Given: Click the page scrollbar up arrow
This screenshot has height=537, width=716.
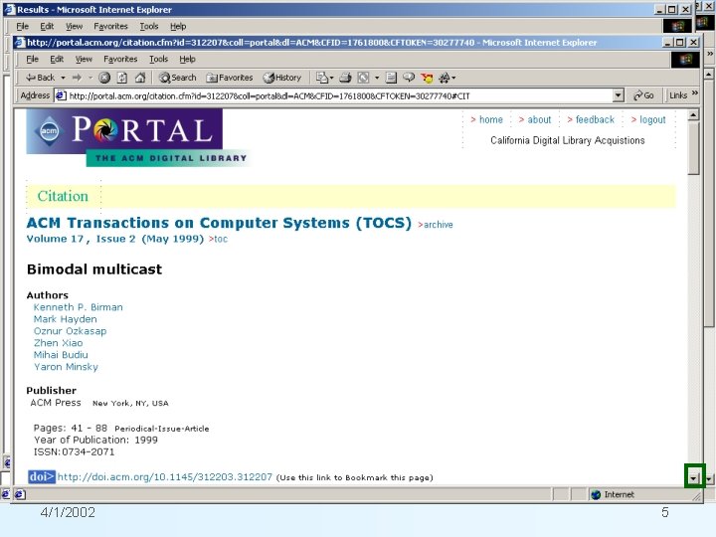Looking at the screenshot, I should 693,114.
